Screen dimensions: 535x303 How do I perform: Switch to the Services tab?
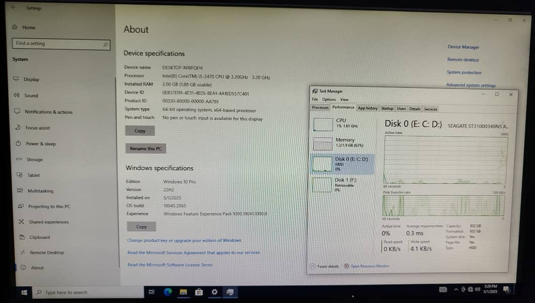(430, 109)
